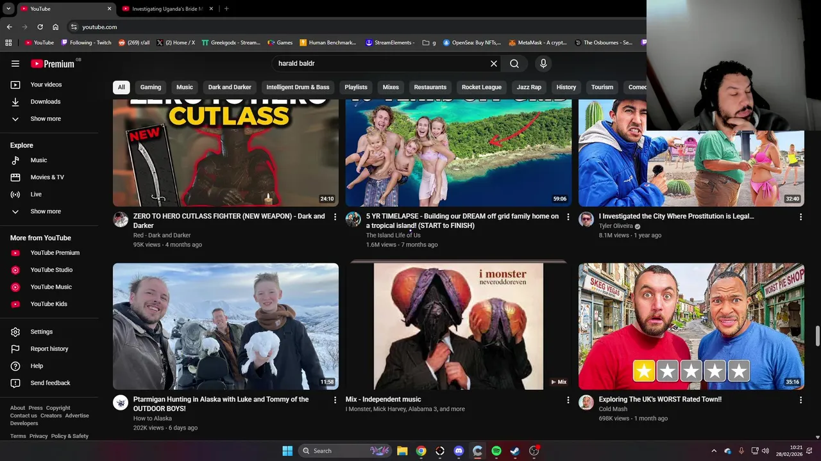The image size is (821, 461).
Task: Open the Human Benchmark bookmark
Action: click(328, 43)
